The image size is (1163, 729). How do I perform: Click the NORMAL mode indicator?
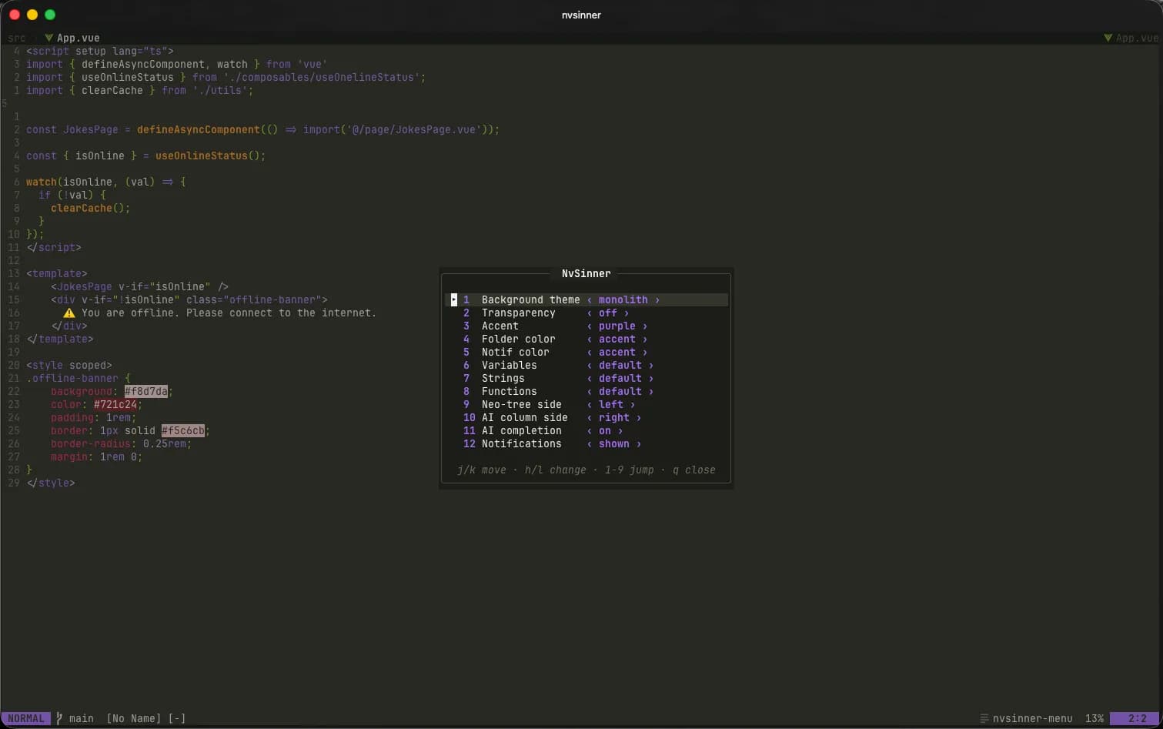tap(26, 718)
